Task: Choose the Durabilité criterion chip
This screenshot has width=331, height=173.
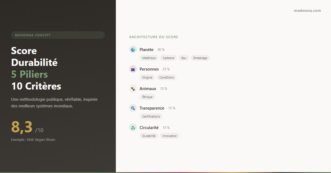Action: pyautogui.click(x=149, y=136)
